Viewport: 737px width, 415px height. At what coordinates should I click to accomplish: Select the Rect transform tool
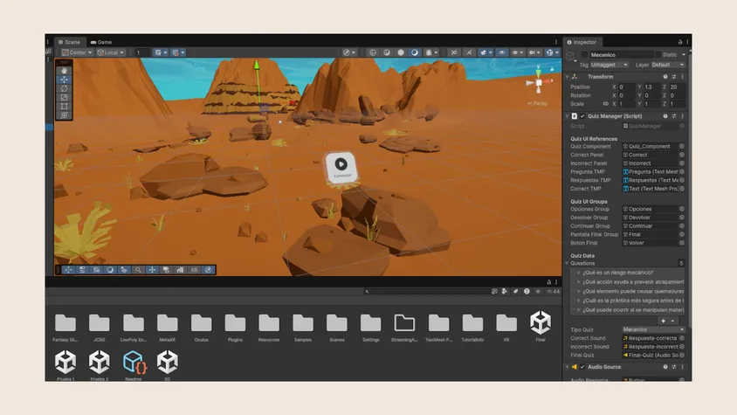click(x=65, y=107)
